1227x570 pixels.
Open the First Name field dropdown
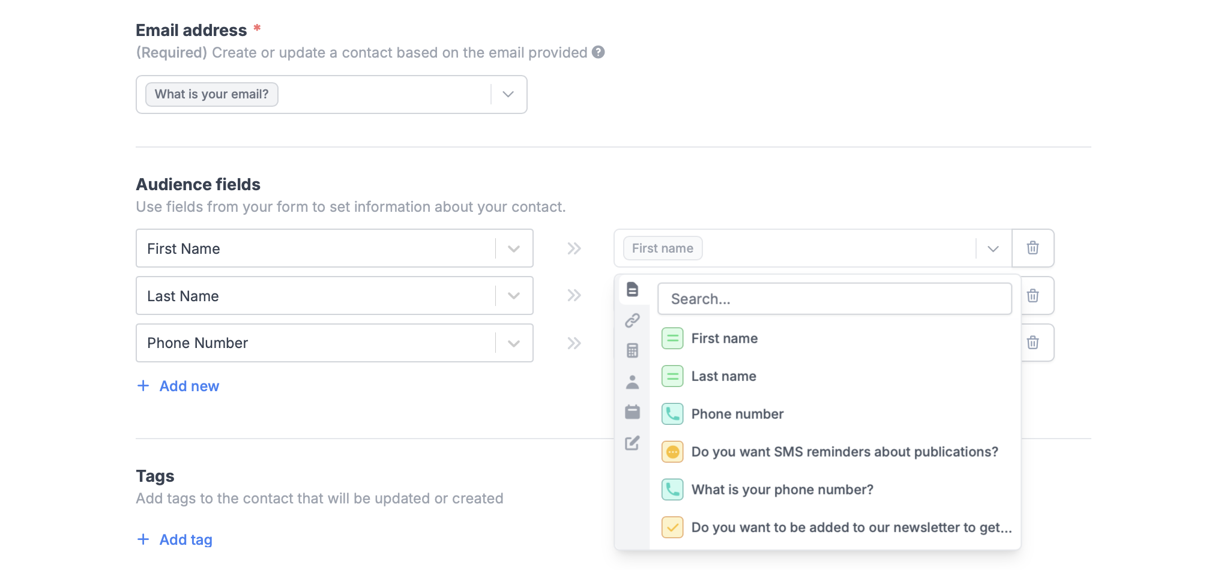point(513,248)
